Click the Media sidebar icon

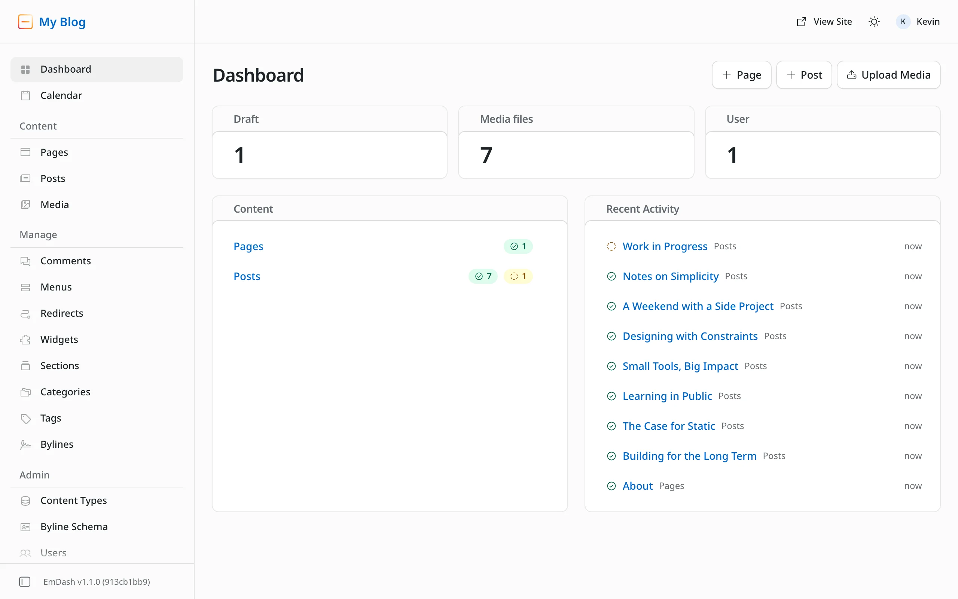click(x=25, y=204)
